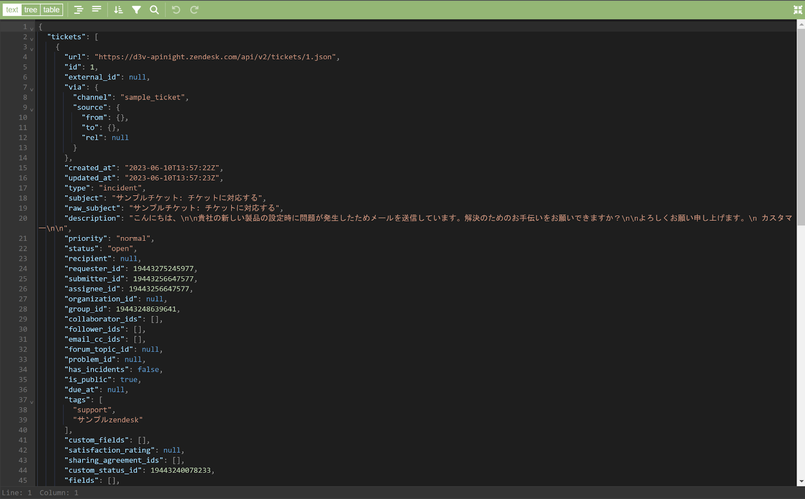Click the vertical scrollbar thumb
805x499 pixels.
click(800, 126)
